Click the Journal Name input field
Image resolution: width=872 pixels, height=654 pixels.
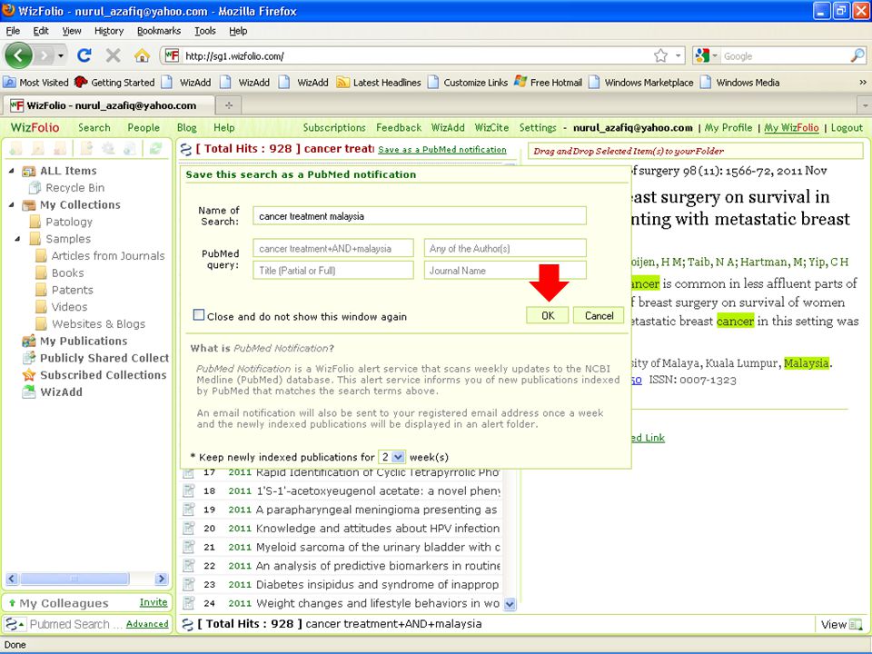coord(505,271)
